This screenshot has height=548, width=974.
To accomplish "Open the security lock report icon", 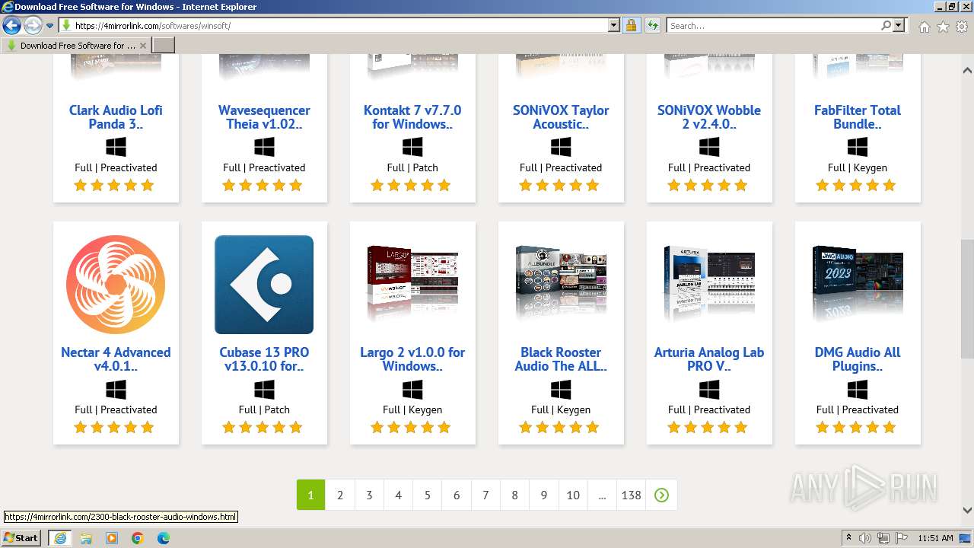I will point(631,26).
